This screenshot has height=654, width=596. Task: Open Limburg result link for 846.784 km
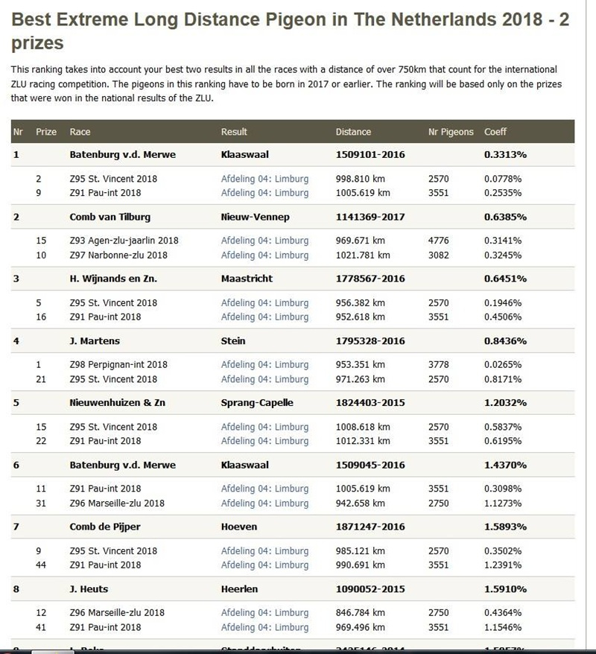(264, 612)
